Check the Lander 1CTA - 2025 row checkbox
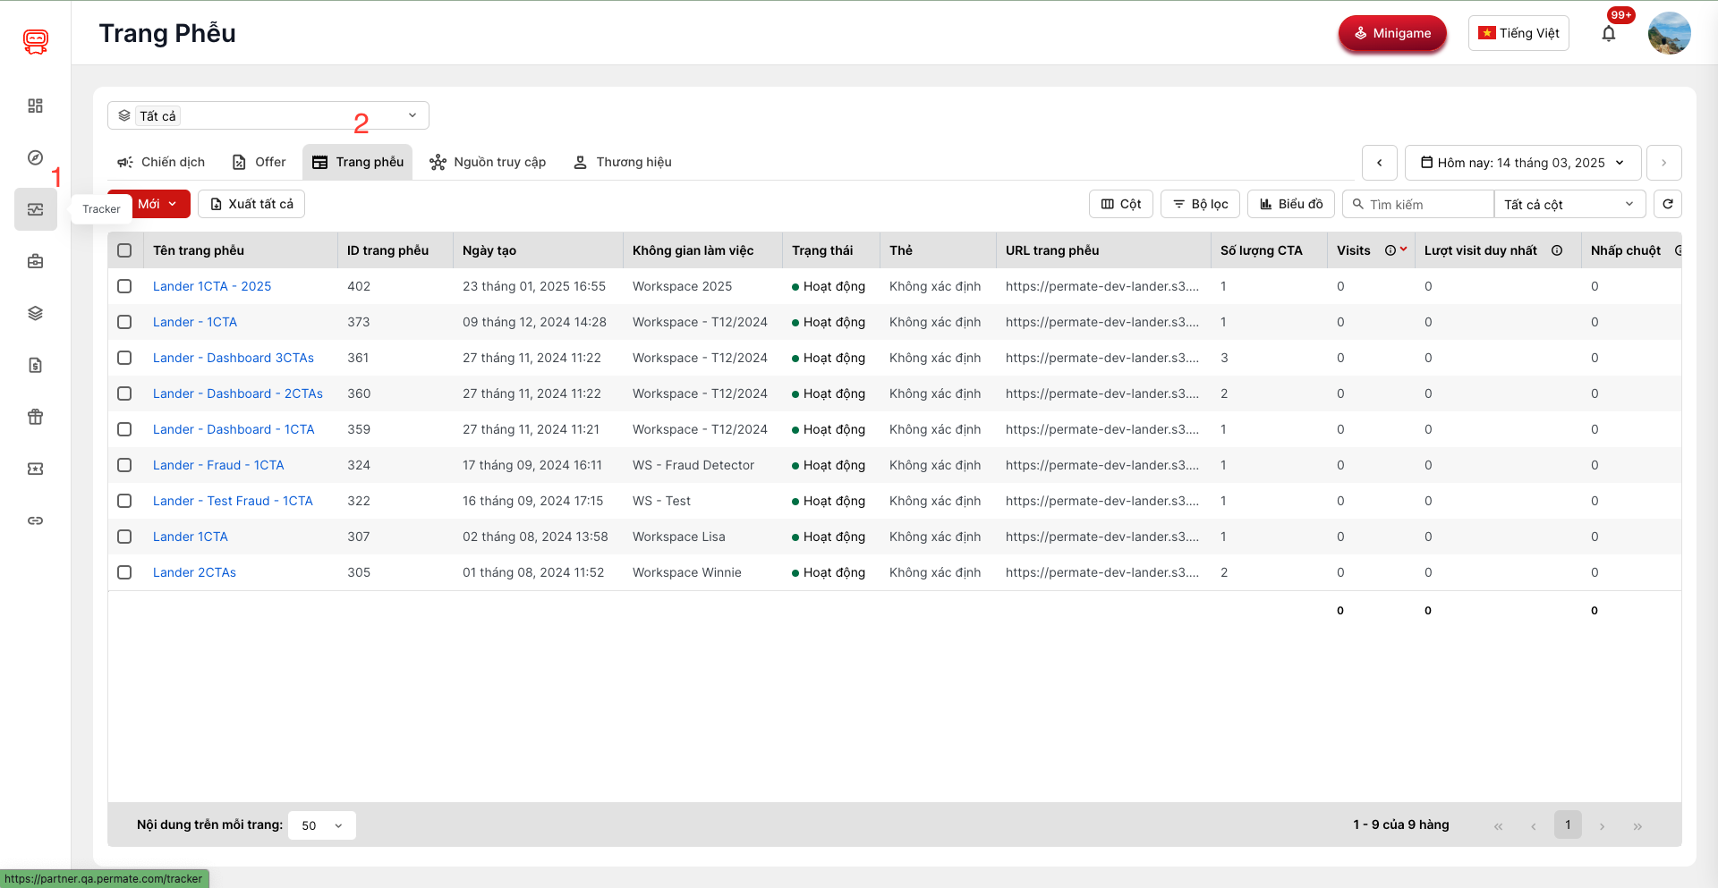 pos(124,286)
